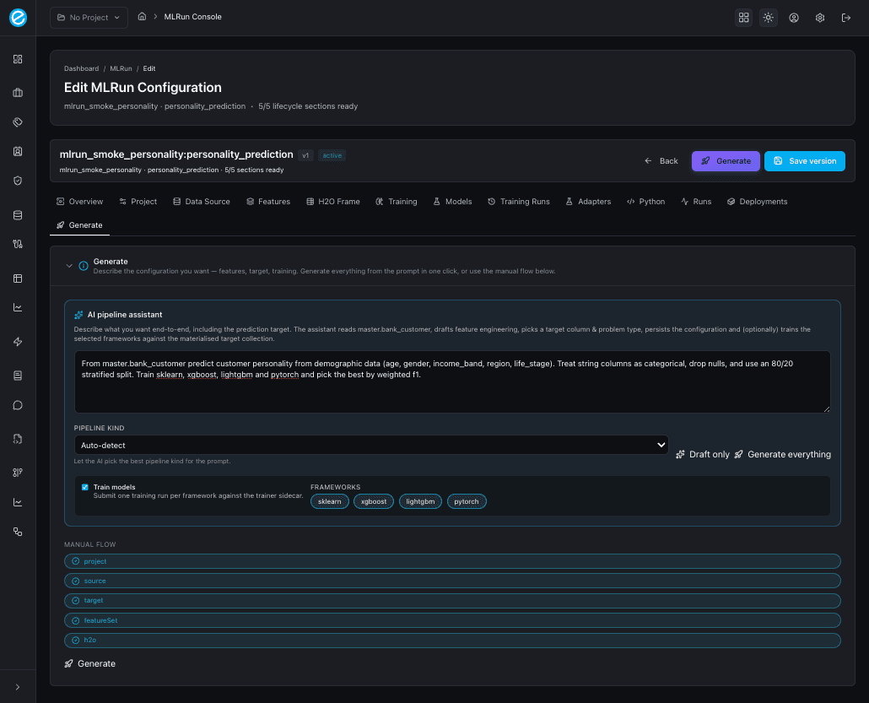Image resolution: width=869 pixels, height=703 pixels.
Task: Open settings via the gear icon
Action: (819, 17)
